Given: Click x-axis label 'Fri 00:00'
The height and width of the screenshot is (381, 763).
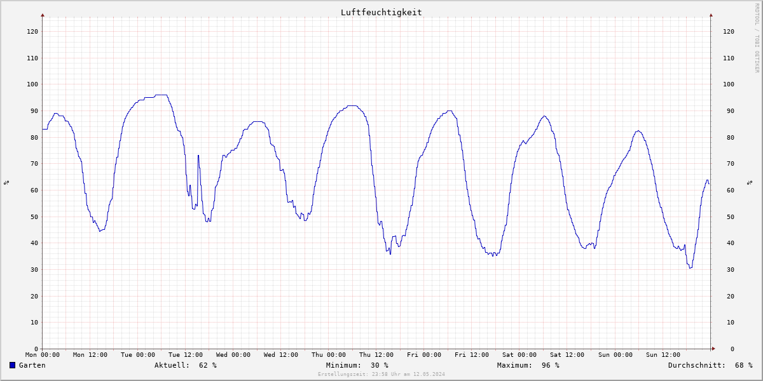Looking at the screenshot, I should [x=424, y=355].
